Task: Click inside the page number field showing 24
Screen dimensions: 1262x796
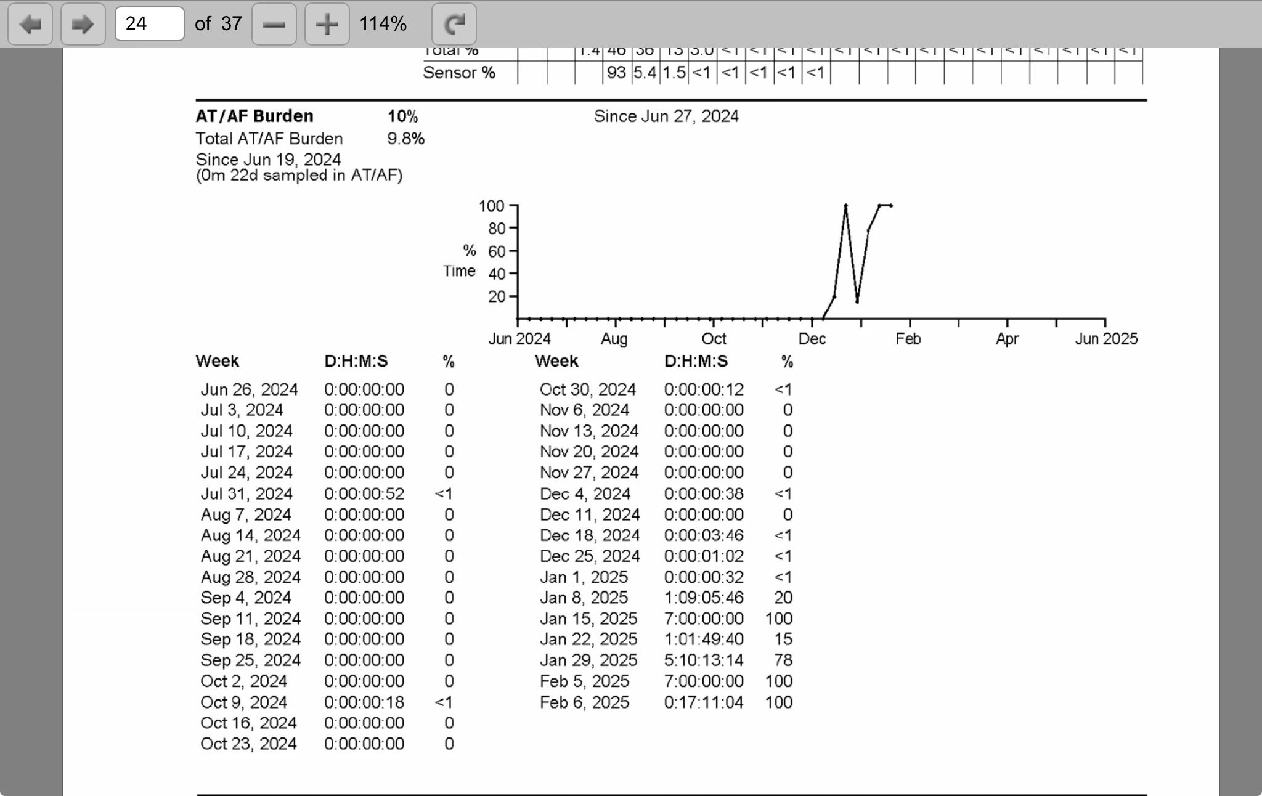Action: (x=149, y=23)
